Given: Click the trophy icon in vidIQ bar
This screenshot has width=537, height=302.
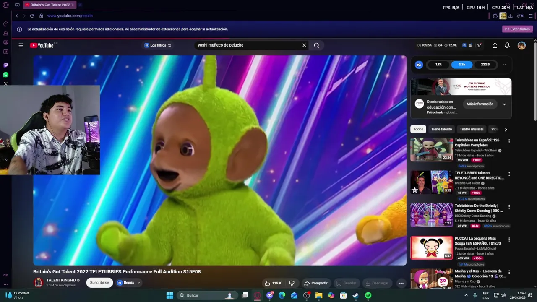Looking at the screenshot, I should click(x=479, y=45).
